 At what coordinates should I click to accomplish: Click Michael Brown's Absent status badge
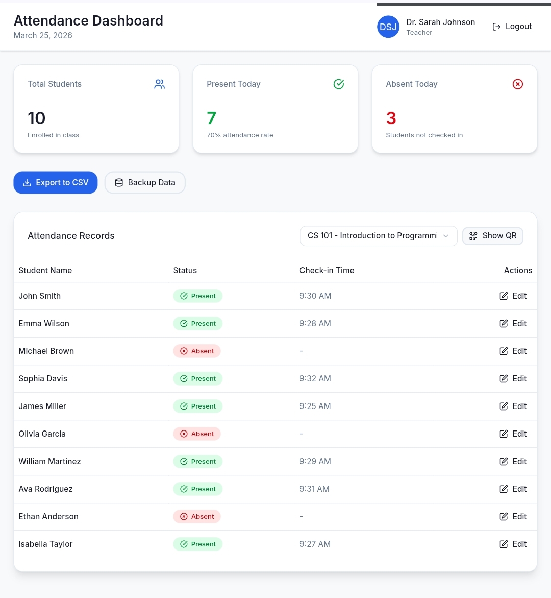point(197,351)
